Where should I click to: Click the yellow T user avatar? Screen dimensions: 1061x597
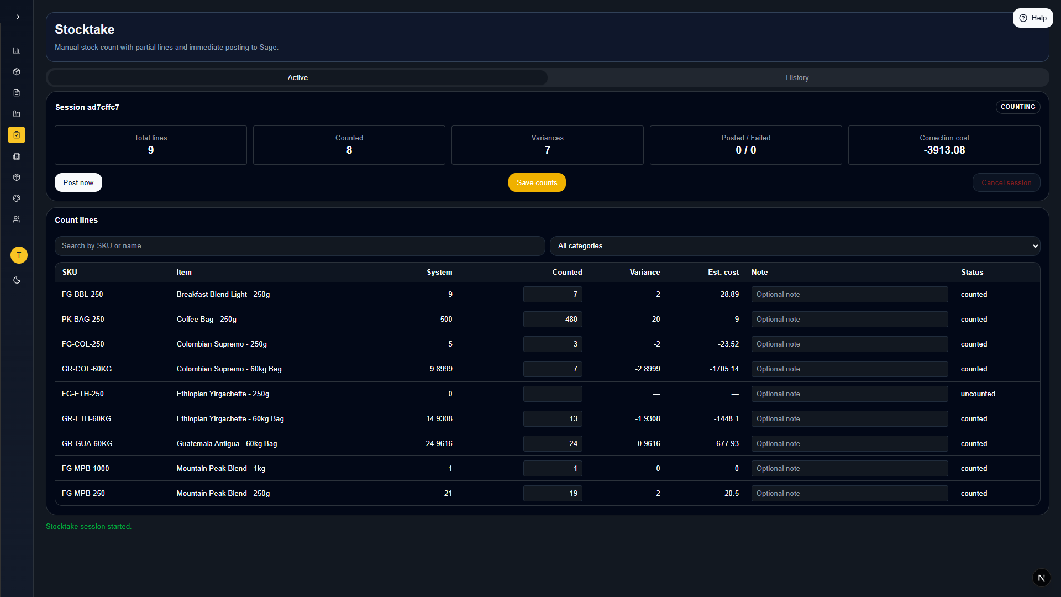(19, 255)
